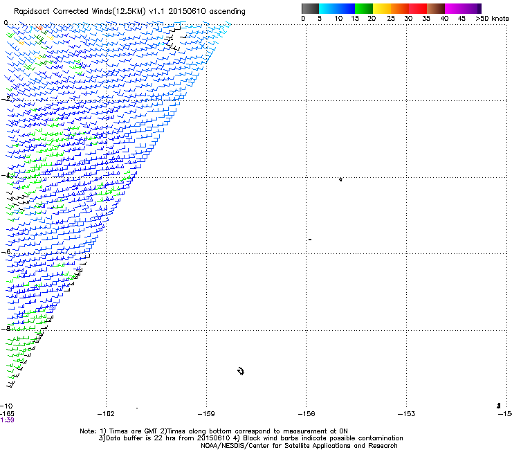
Task: Click the green 15-20 knots legend segment
Action: click(x=364, y=8)
